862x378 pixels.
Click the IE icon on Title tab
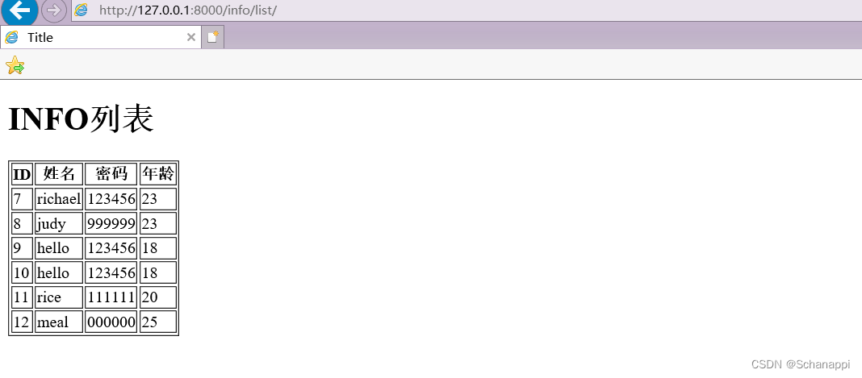click(x=11, y=37)
